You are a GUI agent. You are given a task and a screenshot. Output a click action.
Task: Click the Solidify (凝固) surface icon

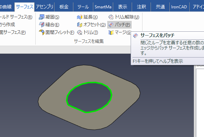click(x=42, y=17)
